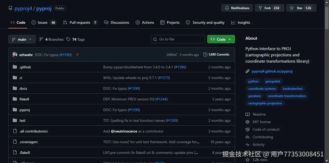
Task: Expand the green Code dropdown button
Action: tap(221, 39)
